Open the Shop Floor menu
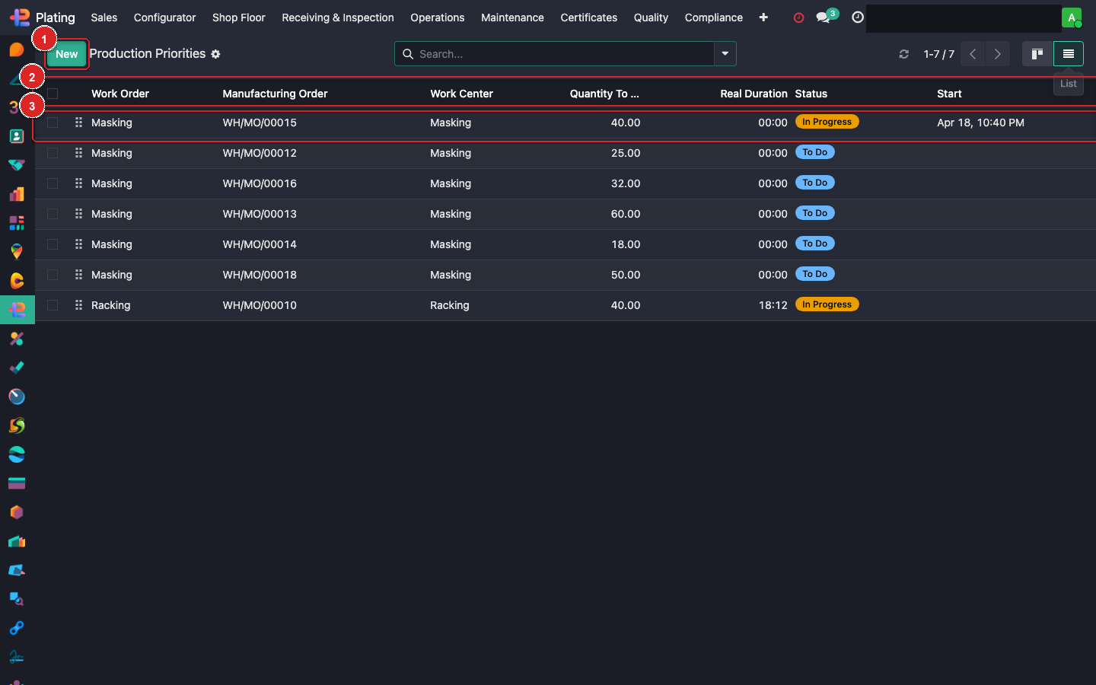 tap(238, 18)
